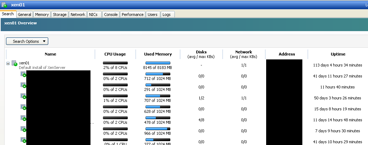368x145 pixels.
Task: Switch to the Search tab
Action: [8, 14]
